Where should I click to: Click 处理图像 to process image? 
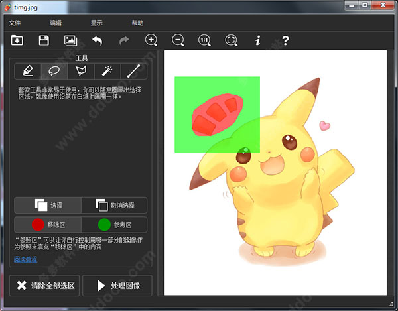(x=117, y=286)
